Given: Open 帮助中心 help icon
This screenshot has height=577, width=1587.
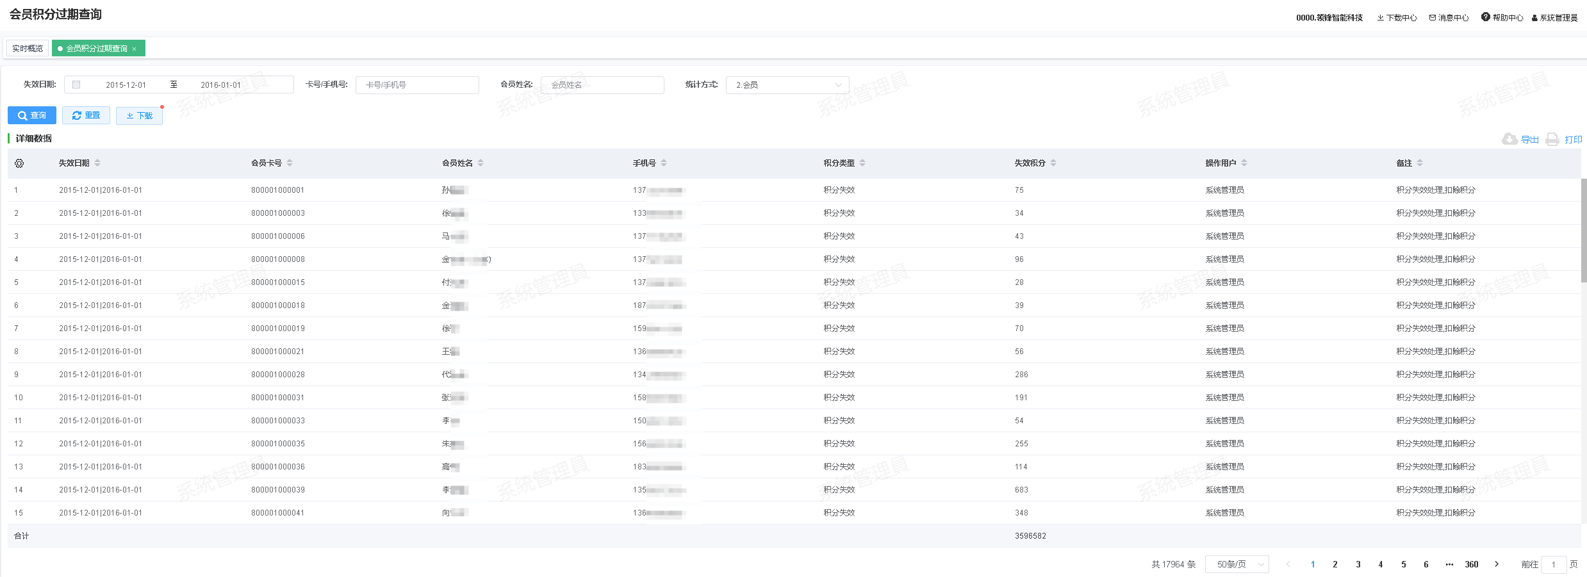Looking at the screenshot, I should coord(1485,17).
